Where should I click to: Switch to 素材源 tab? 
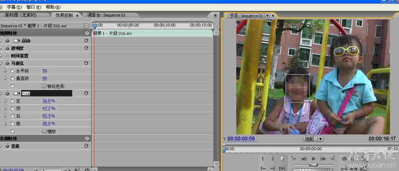click(x=21, y=15)
